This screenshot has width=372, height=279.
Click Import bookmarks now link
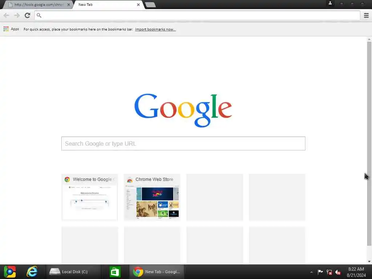pyautogui.click(x=155, y=29)
